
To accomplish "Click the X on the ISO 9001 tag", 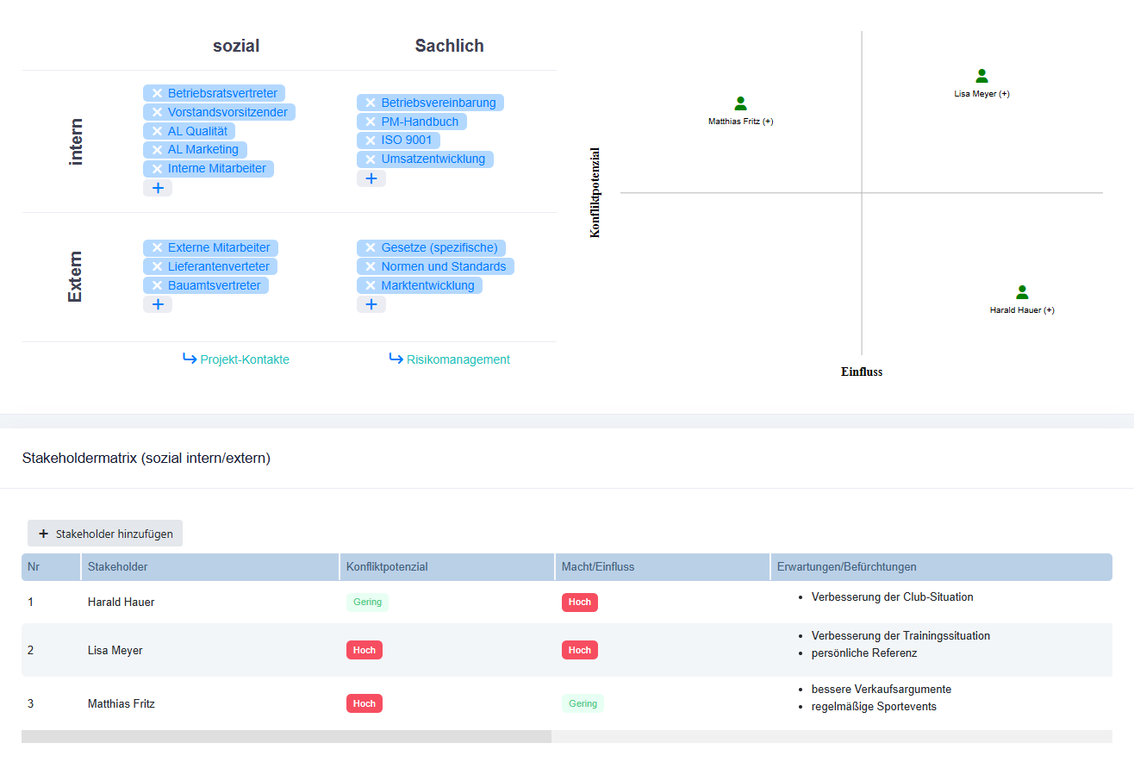I will [x=371, y=140].
